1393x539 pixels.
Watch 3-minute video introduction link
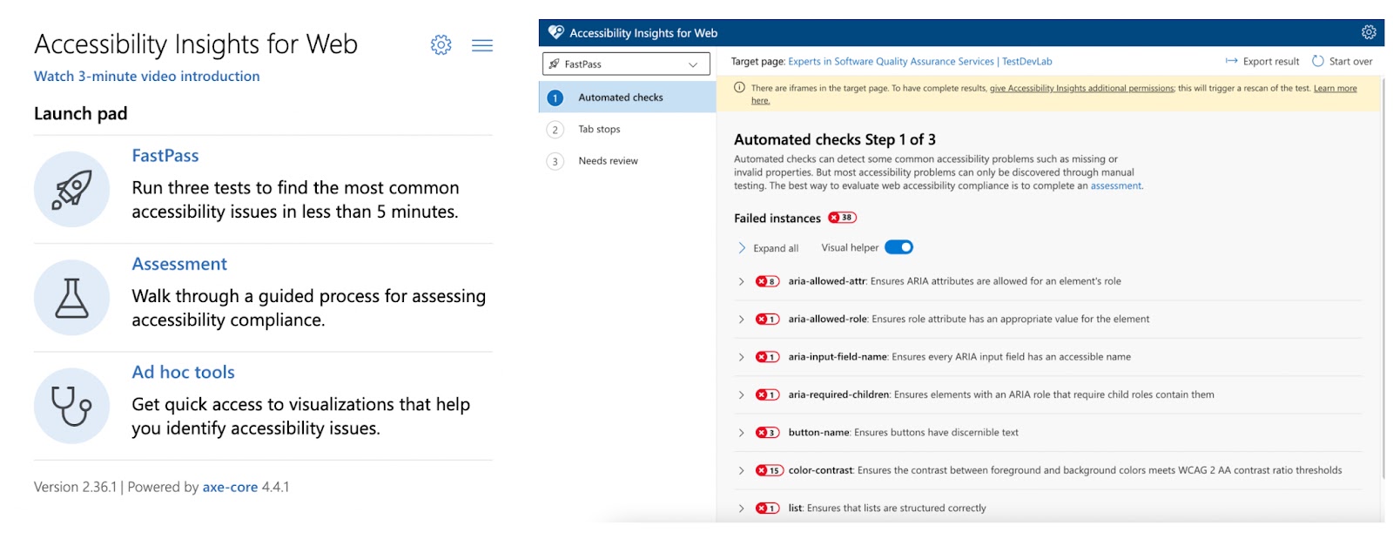(x=146, y=77)
